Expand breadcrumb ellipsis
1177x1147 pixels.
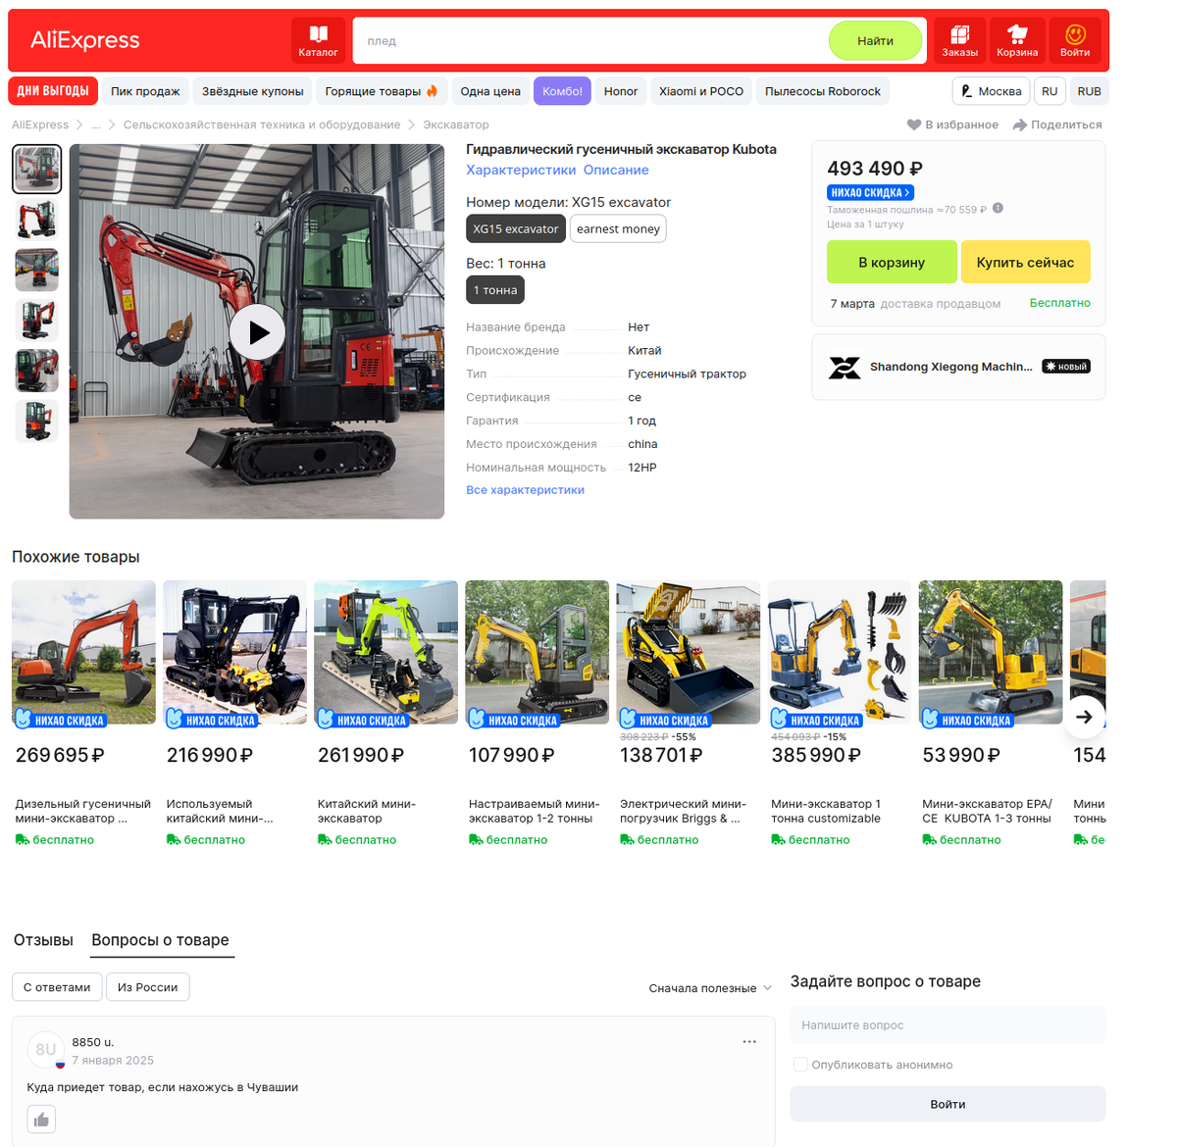[x=96, y=125]
